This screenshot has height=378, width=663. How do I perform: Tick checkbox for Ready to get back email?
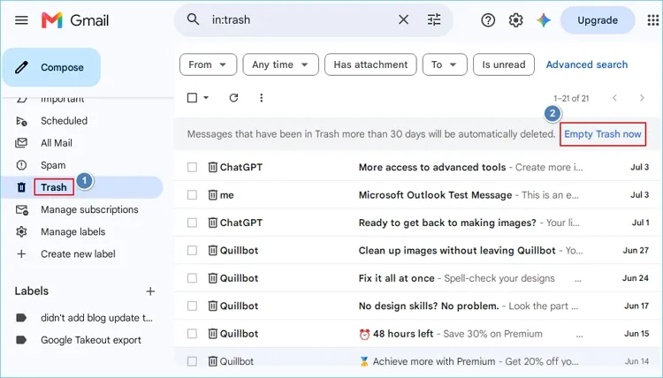pyautogui.click(x=192, y=223)
